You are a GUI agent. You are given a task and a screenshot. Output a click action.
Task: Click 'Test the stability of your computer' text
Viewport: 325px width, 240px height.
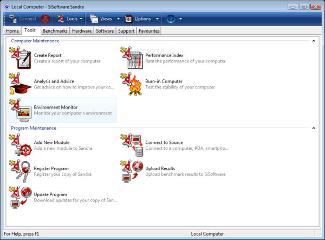click(180, 87)
